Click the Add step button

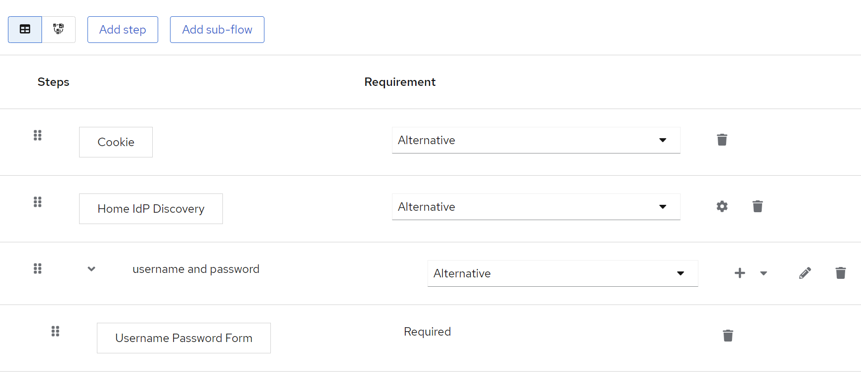[123, 30]
